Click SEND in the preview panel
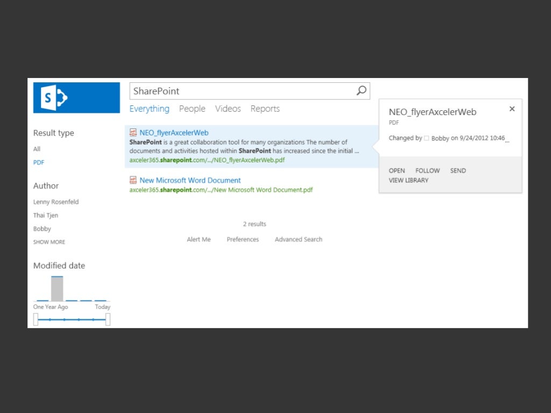551x413 pixels. click(458, 170)
